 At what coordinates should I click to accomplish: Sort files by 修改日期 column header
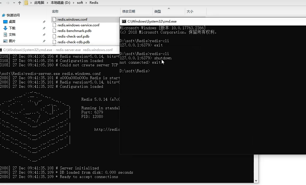click(129, 12)
